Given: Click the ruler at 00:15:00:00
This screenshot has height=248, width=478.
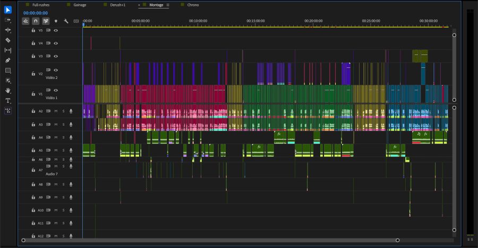Looking at the screenshot, I should point(255,21).
